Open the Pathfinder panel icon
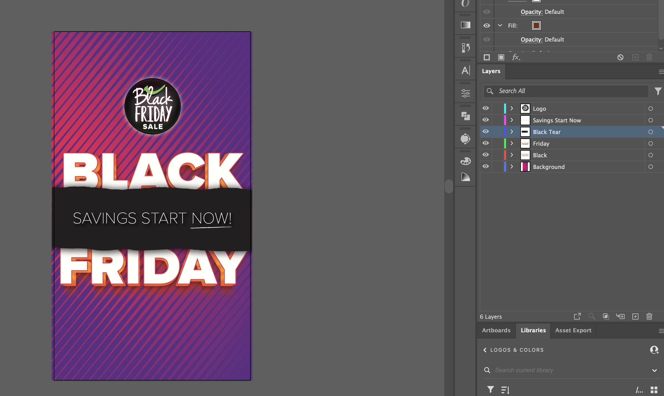 465,116
